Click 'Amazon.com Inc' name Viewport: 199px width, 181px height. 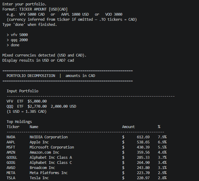click(44, 152)
